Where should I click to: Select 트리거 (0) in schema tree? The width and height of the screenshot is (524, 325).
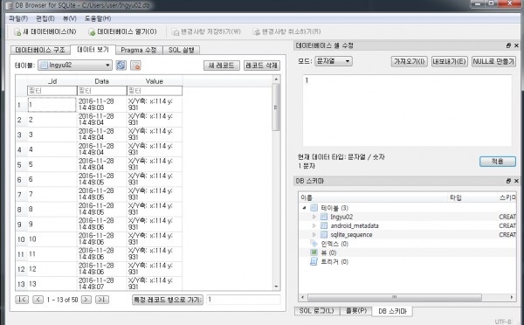click(334, 262)
